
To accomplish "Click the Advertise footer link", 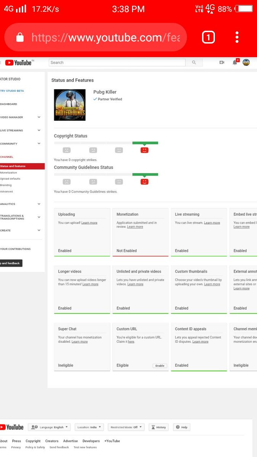I will (x=70, y=441).
